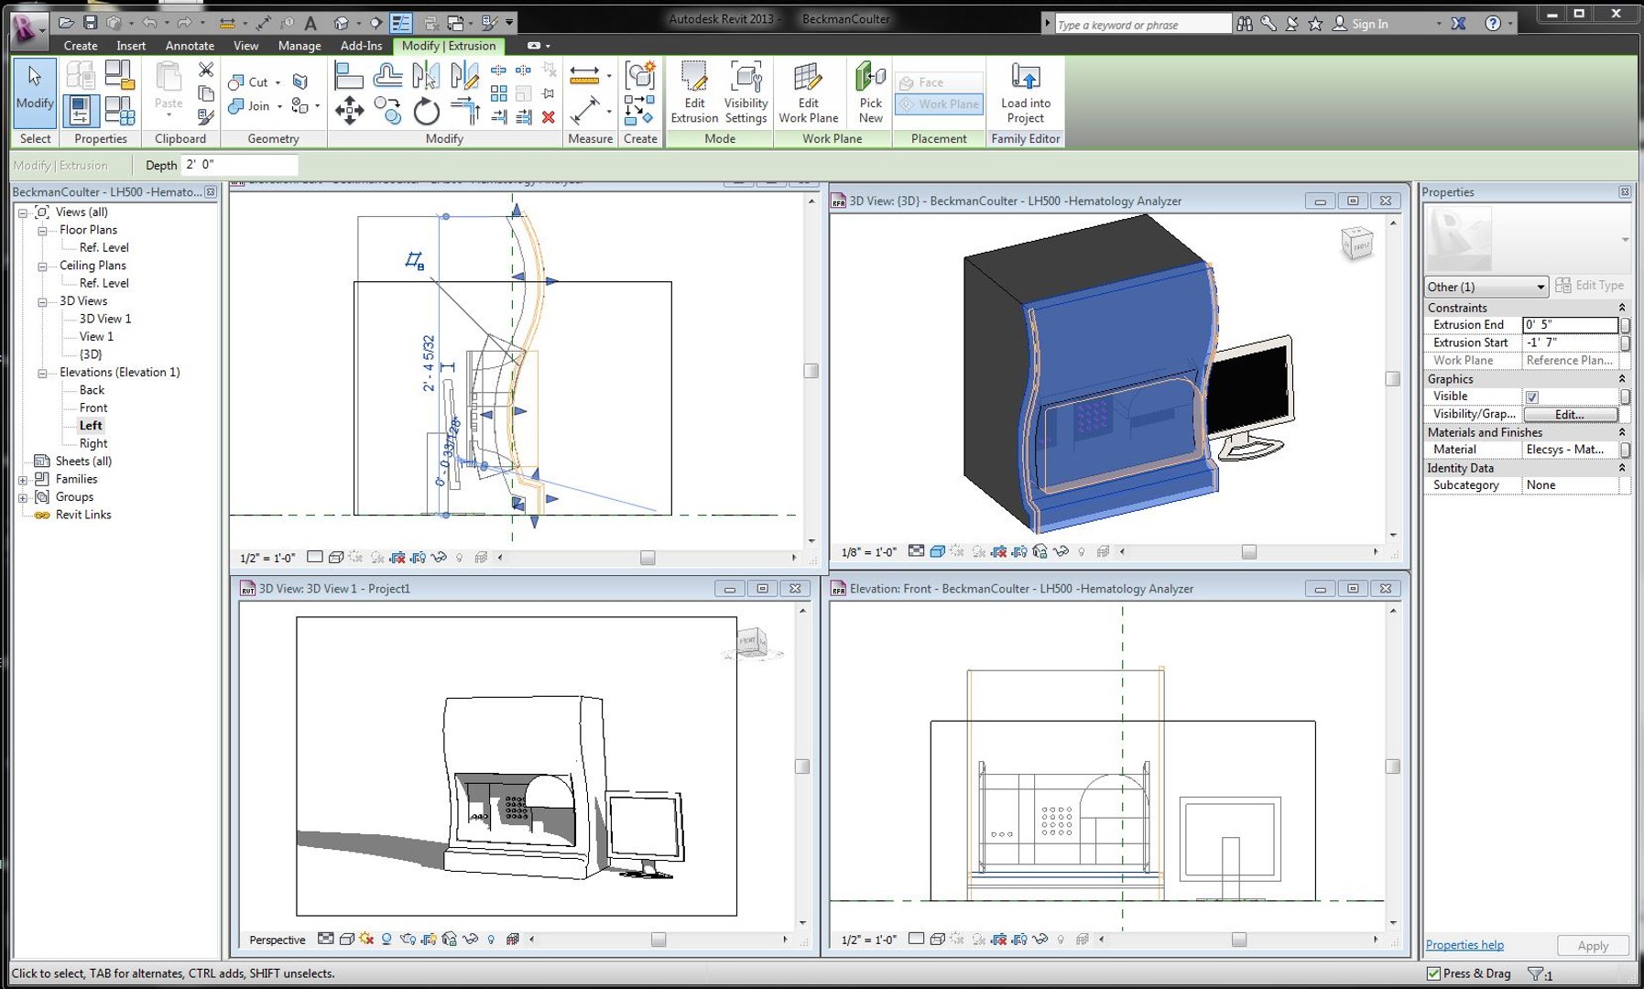
Task: Select the Rotate tool icon
Action: click(426, 112)
